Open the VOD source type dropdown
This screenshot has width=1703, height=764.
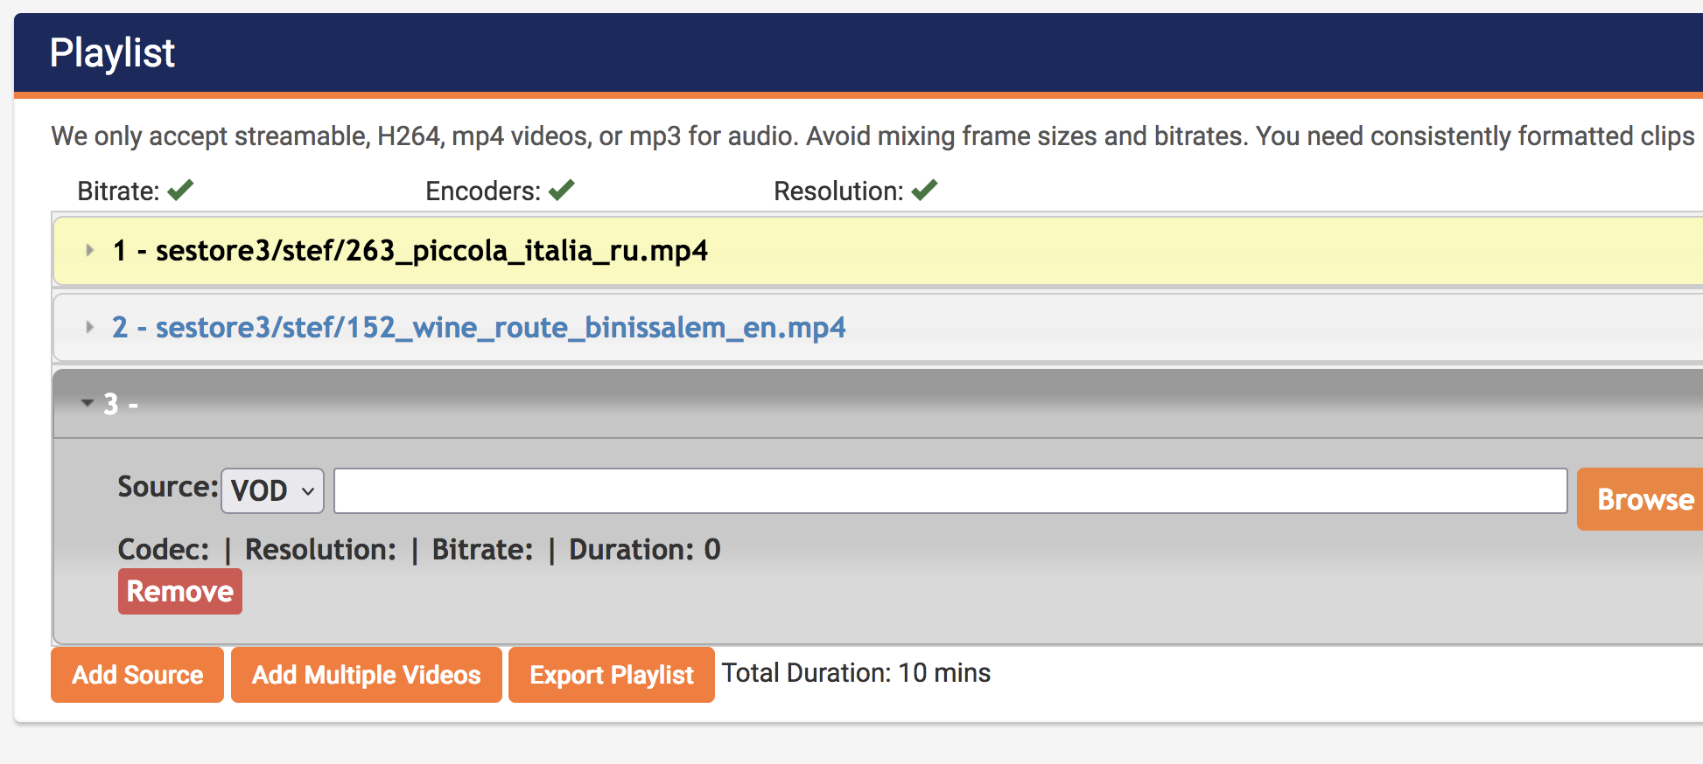272,490
